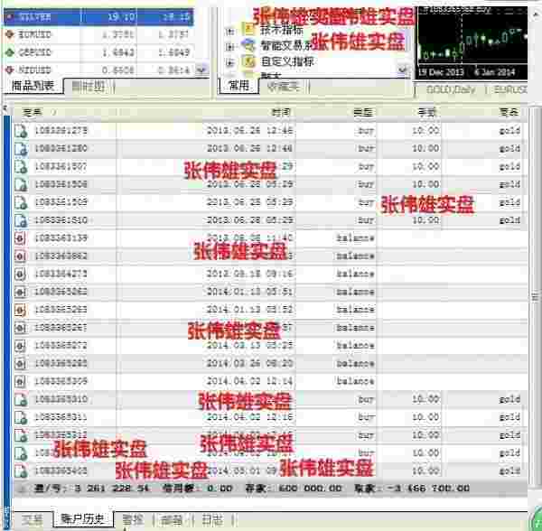Image resolution: width=542 pixels, height=531 pixels.
Task: Click the 技术指标 label in Navigator
Action: tap(282, 30)
